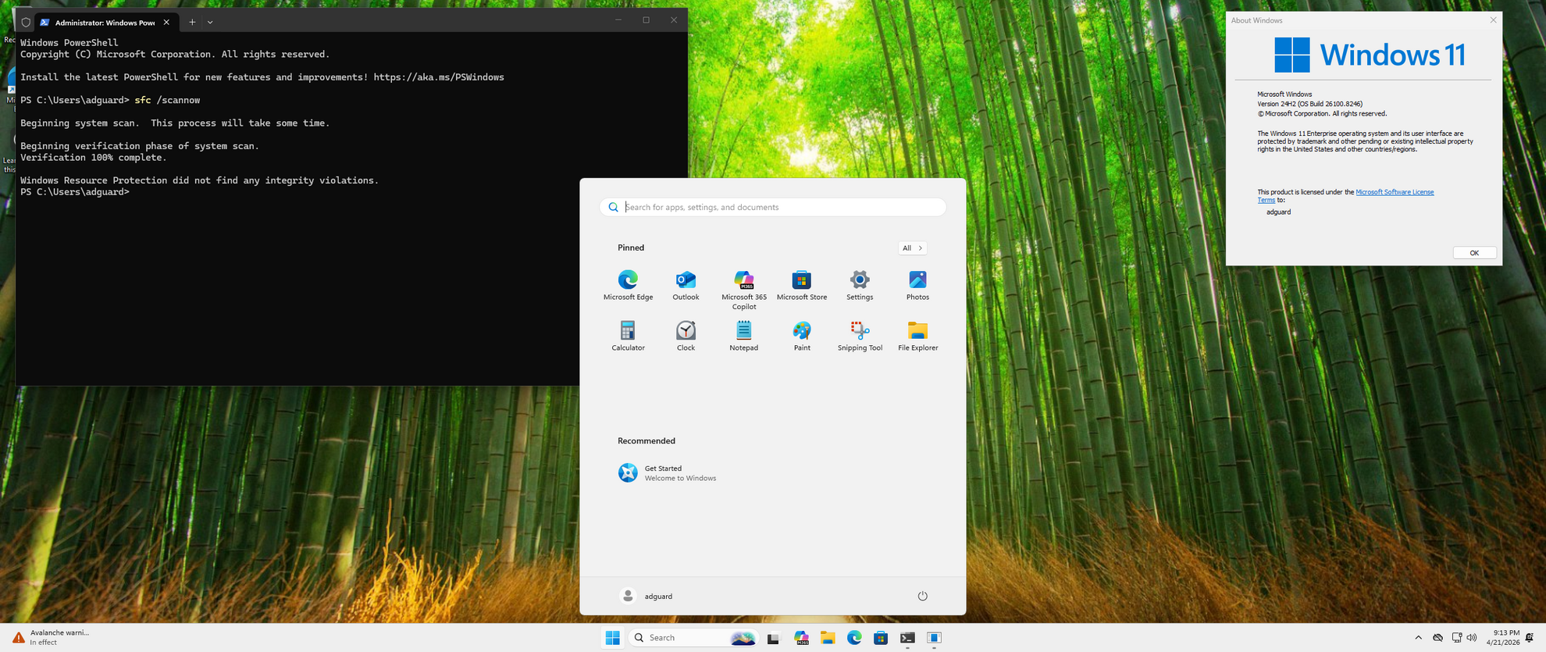This screenshot has width=1546, height=652.
Task: Click the Start menu search field
Action: pyautogui.click(x=781, y=208)
